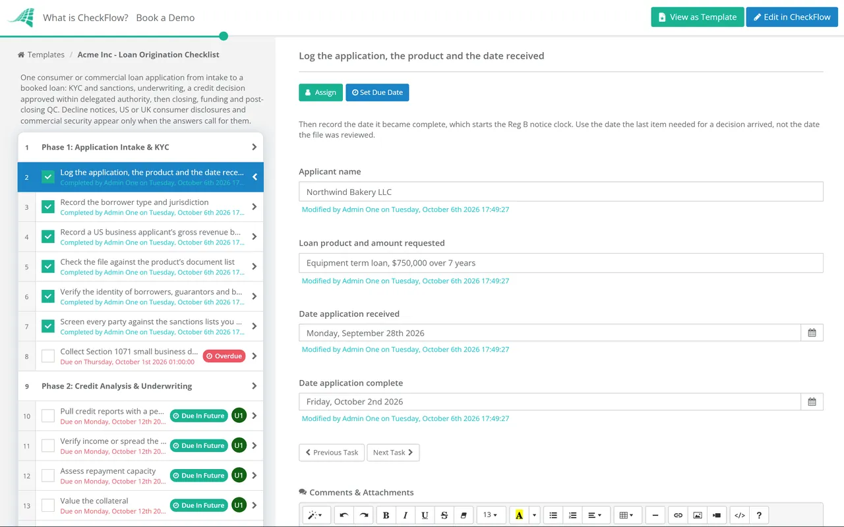Viewport: 844px width, 527px height.
Task: Check off the 'Assess repayment capacity' task
Action: (48, 476)
